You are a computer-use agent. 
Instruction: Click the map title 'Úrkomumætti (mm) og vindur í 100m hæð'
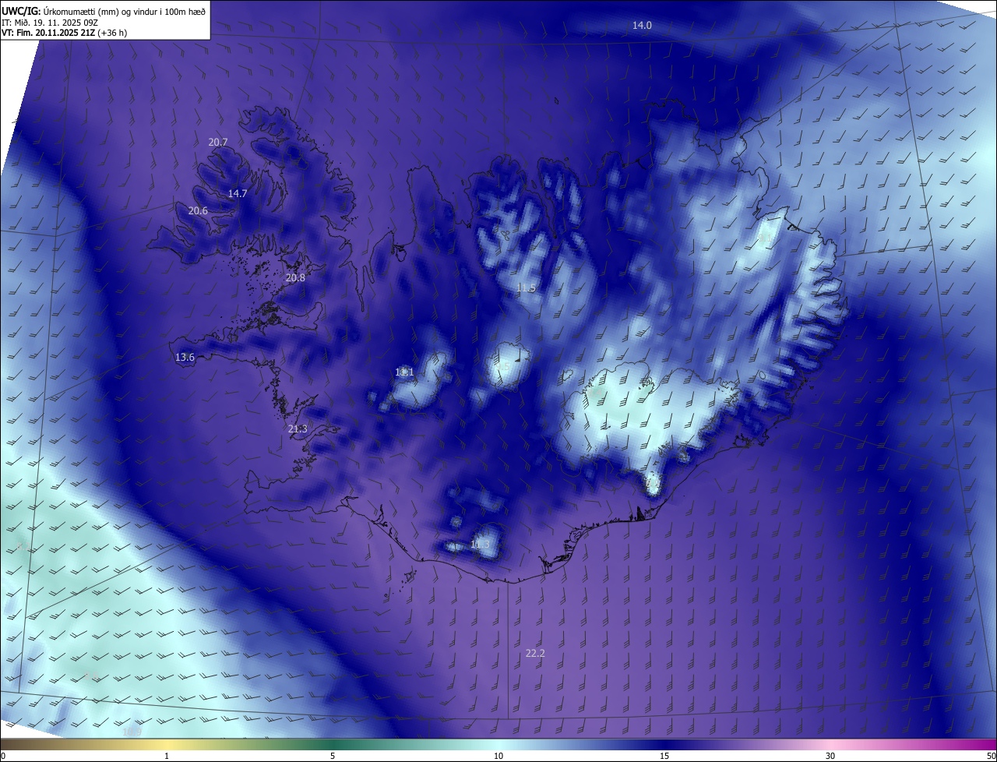(123, 11)
